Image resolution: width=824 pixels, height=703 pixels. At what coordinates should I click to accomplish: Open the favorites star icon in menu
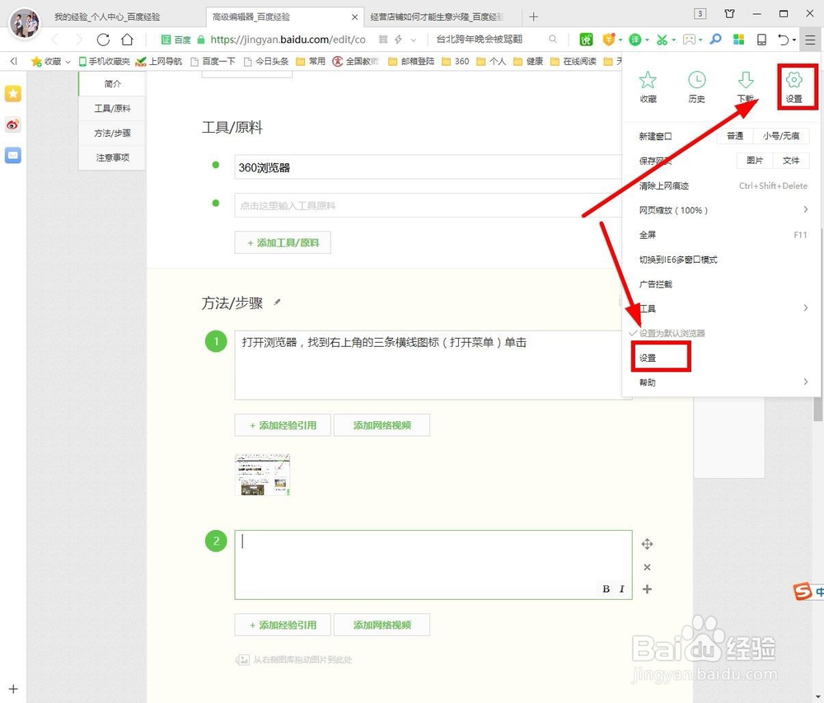(x=648, y=82)
